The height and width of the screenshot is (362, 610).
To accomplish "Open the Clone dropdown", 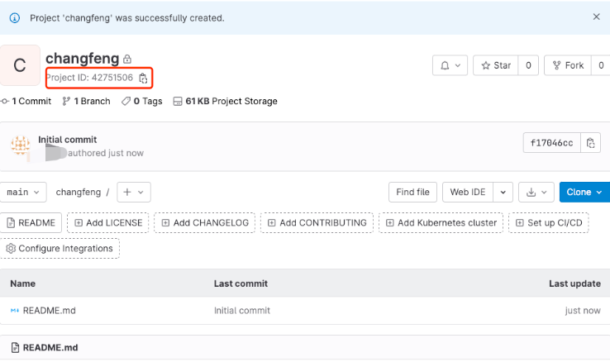I will (x=584, y=192).
